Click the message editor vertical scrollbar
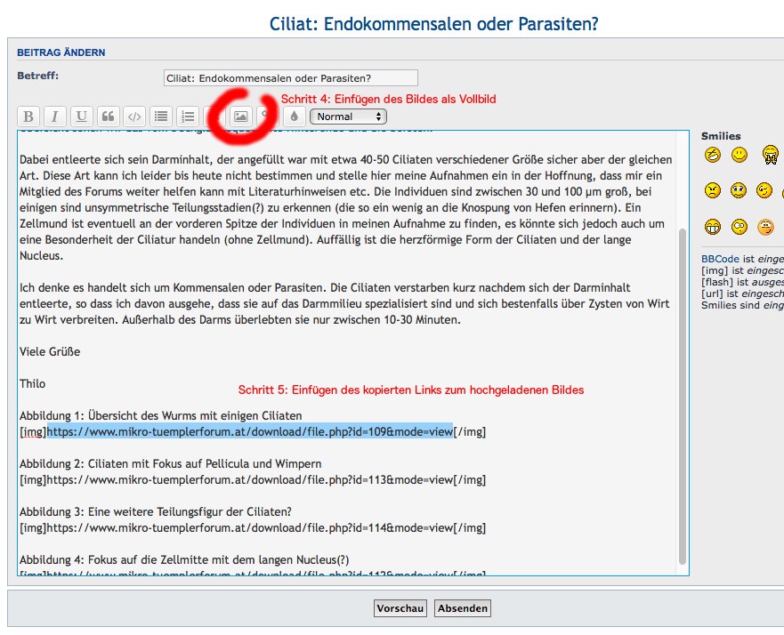784x635 pixels. click(683, 391)
